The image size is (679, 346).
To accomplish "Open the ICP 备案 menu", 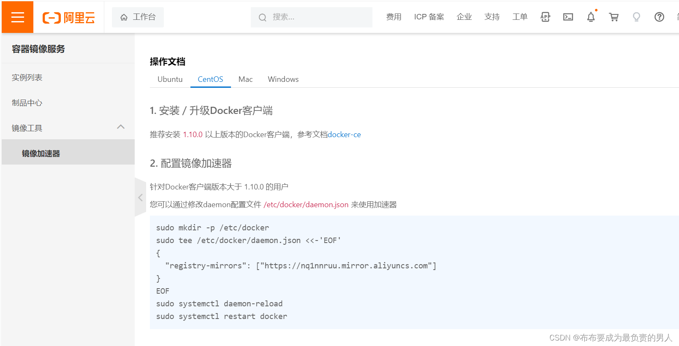I will click(x=429, y=17).
